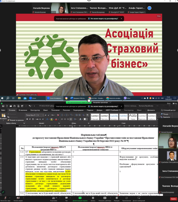Click the Paste (Вставити) clipboard icon
This screenshot has width=178, height=202.
point(4,115)
